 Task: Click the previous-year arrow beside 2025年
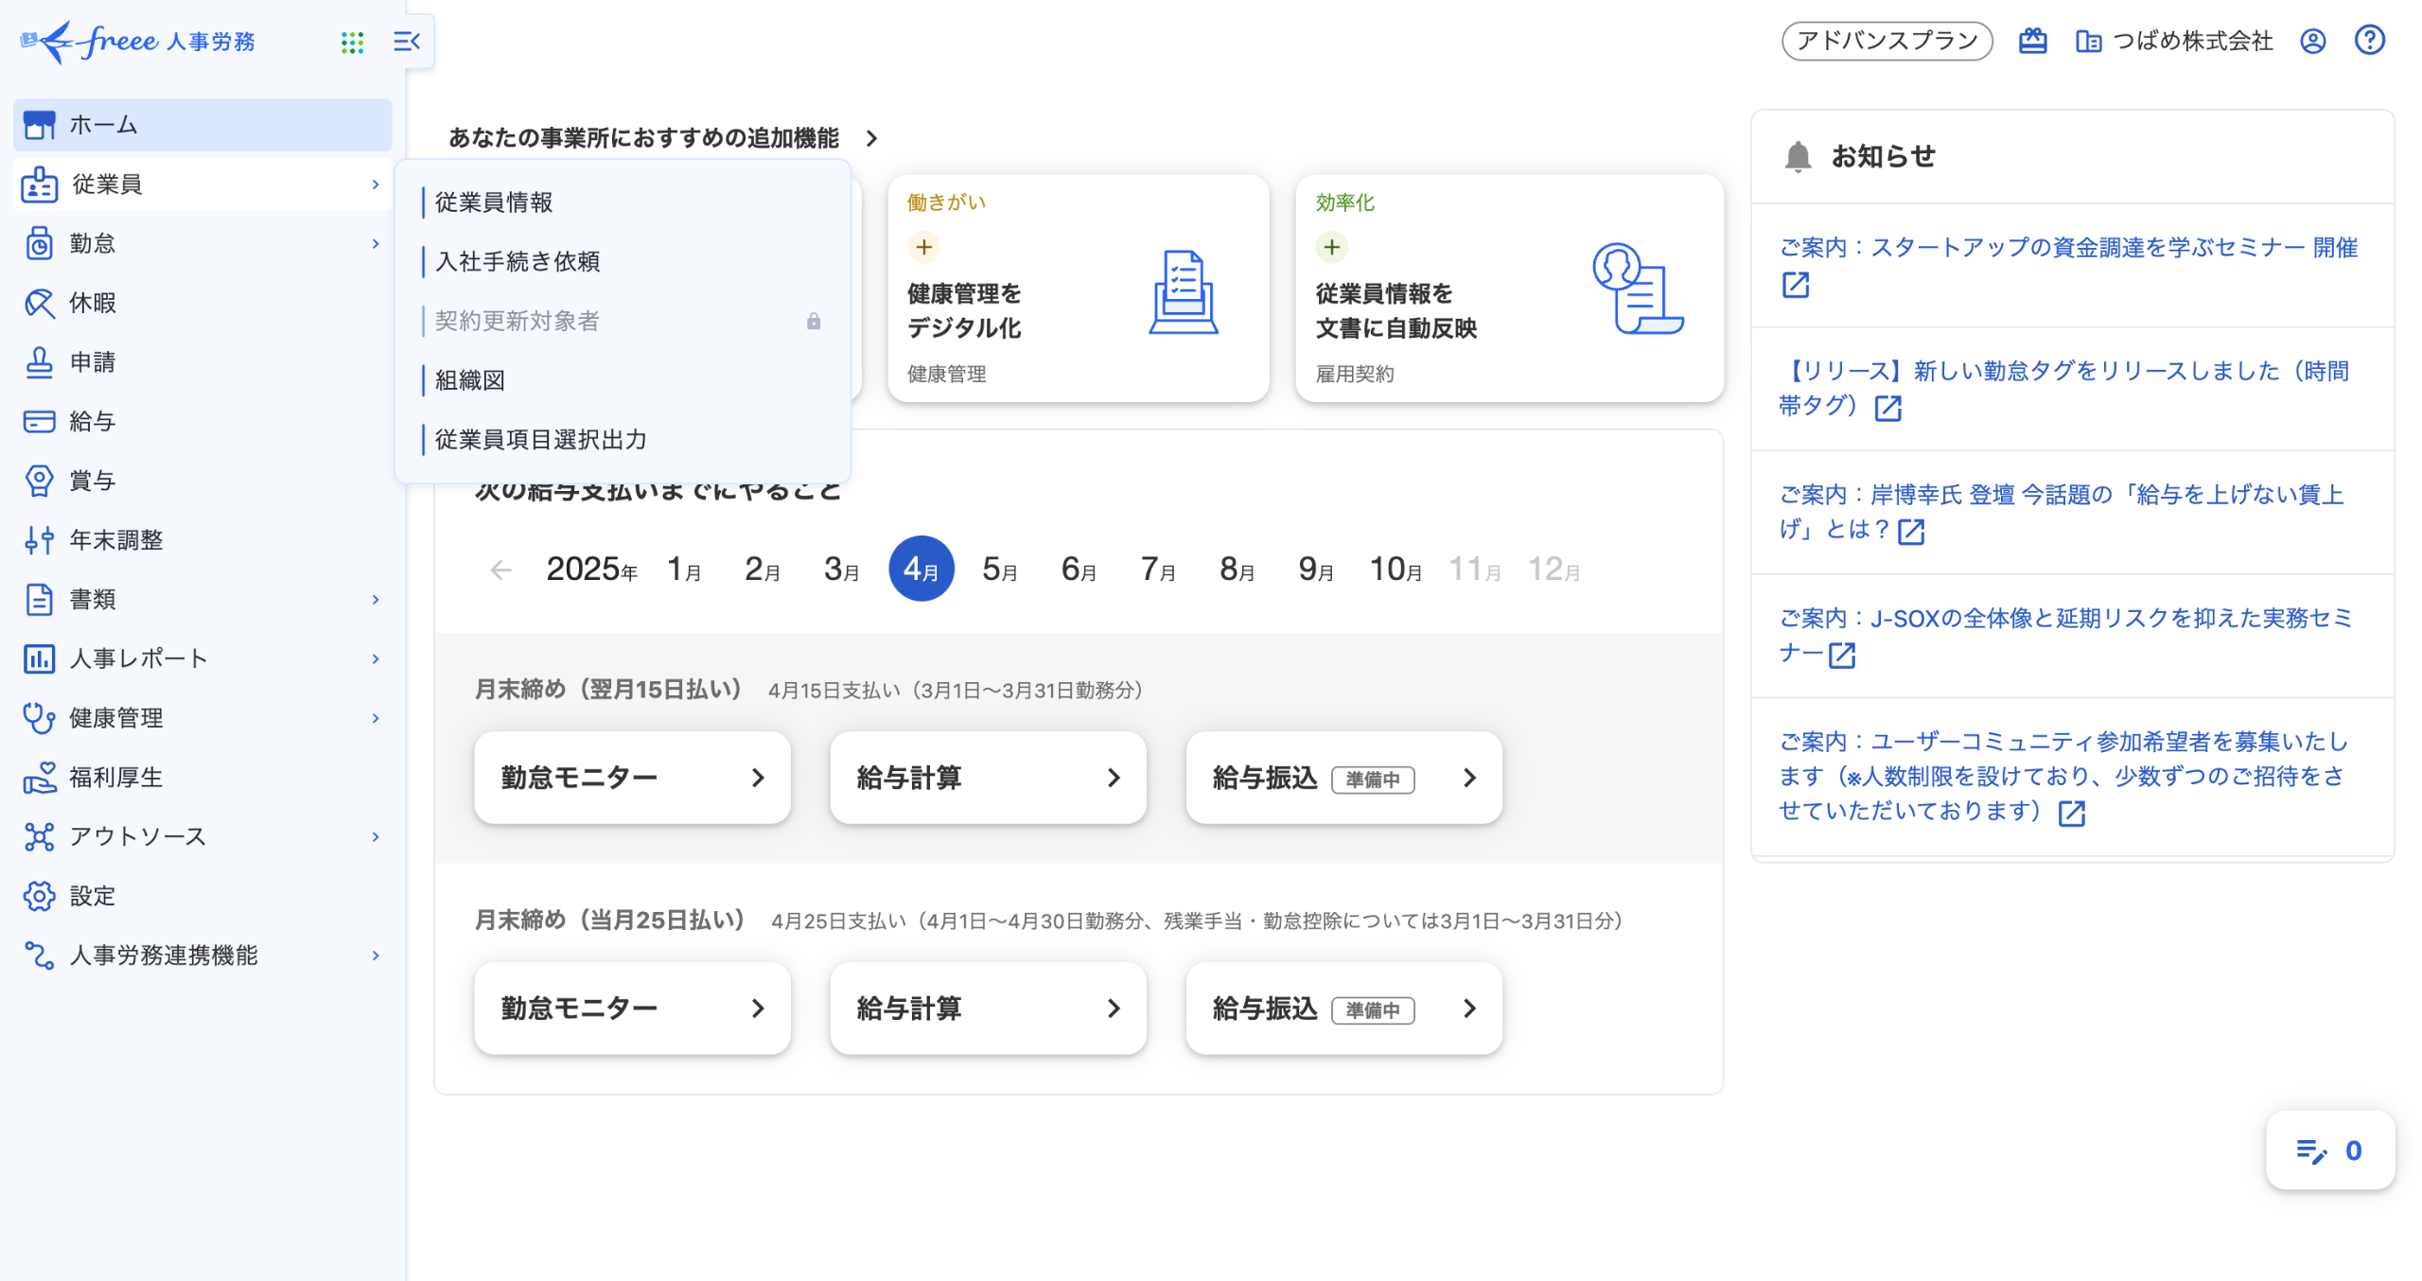[500, 570]
